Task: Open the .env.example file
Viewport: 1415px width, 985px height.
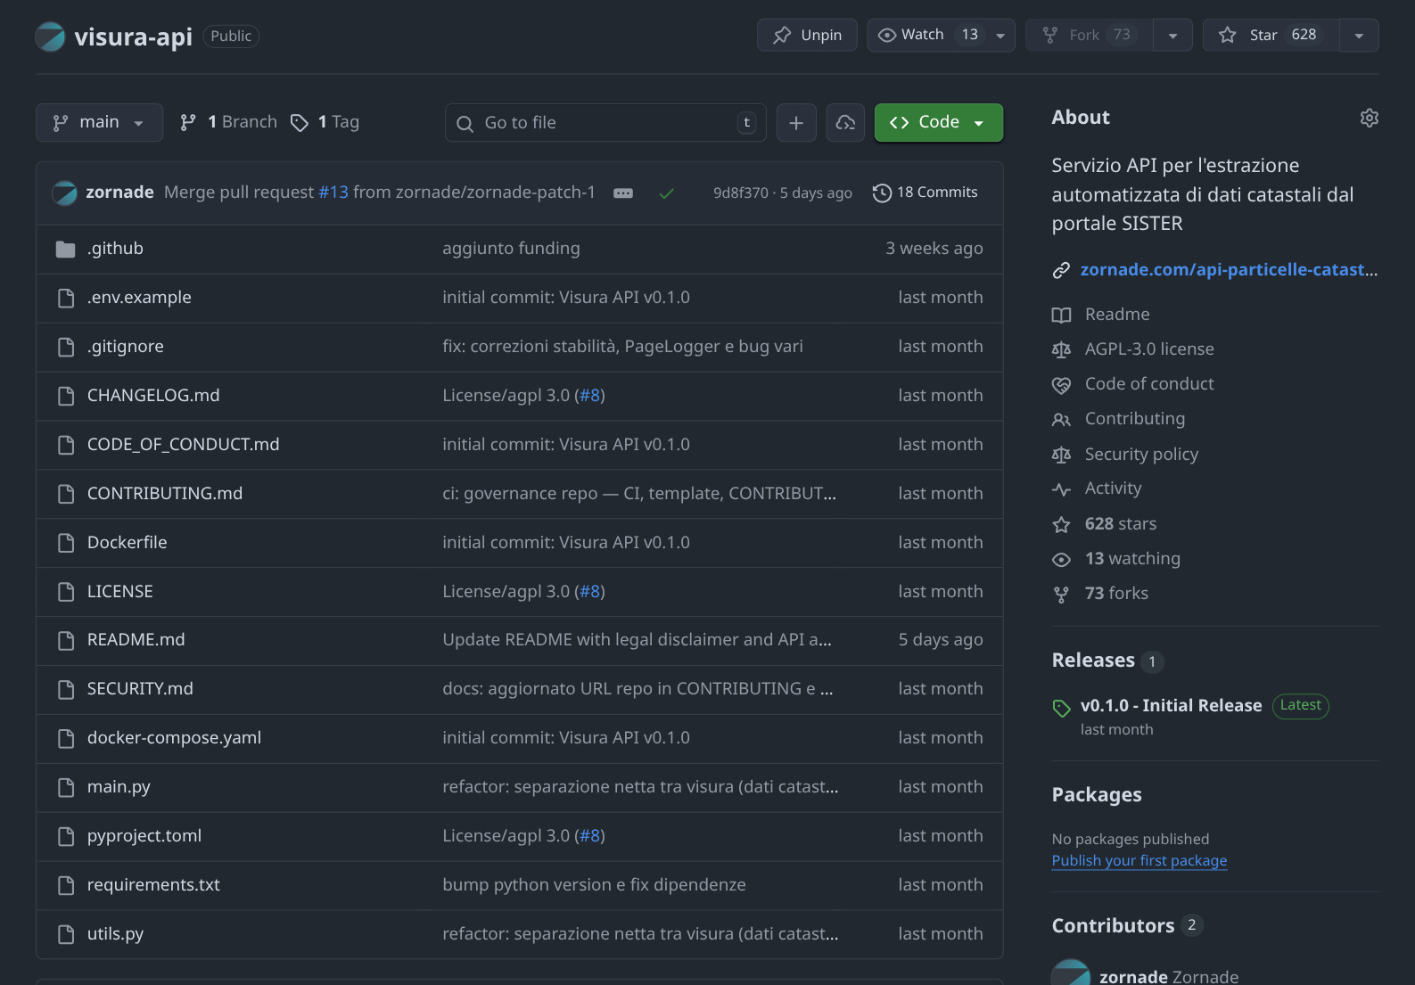Action: click(139, 298)
